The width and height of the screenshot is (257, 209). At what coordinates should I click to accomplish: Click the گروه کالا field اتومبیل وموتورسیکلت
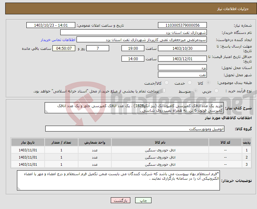click(135, 129)
